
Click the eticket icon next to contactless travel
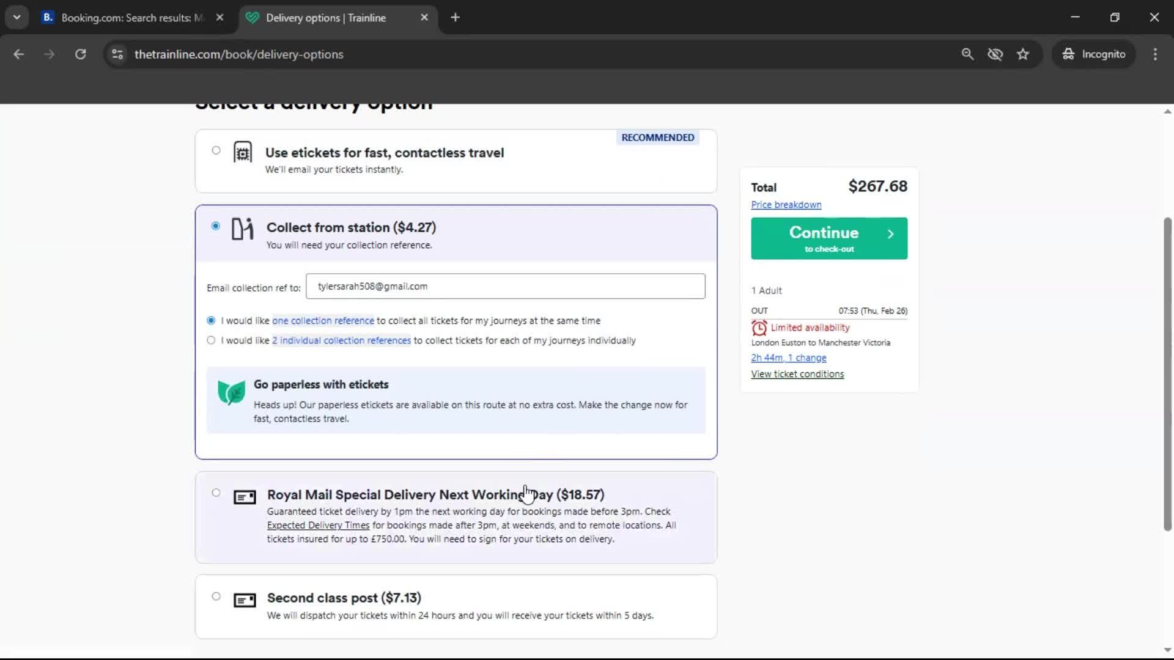[x=243, y=152]
